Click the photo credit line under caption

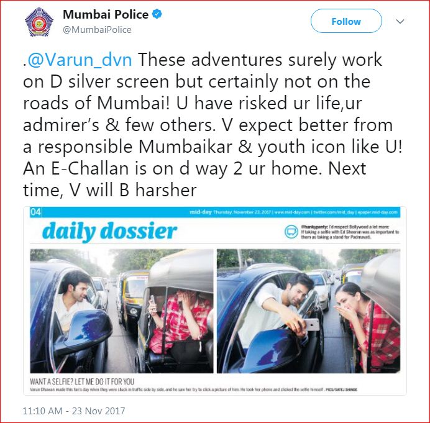tap(194, 389)
